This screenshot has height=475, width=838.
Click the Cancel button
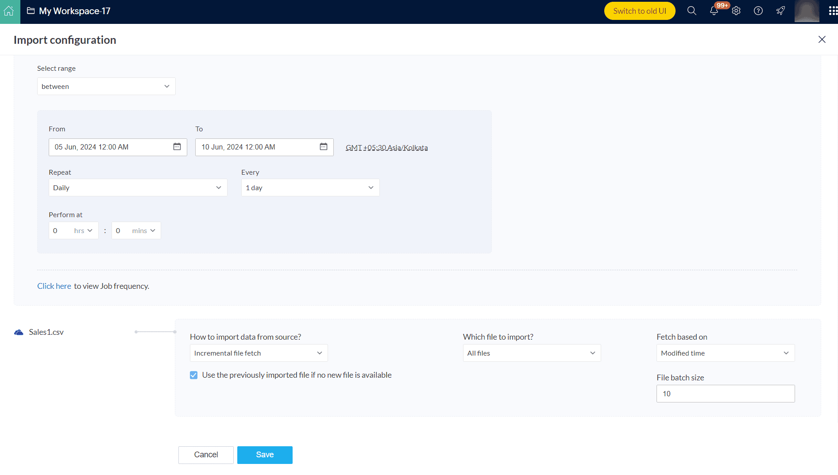coord(206,455)
